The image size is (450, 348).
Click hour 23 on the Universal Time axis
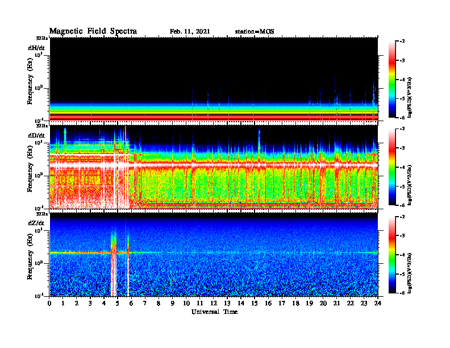pos(364,303)
